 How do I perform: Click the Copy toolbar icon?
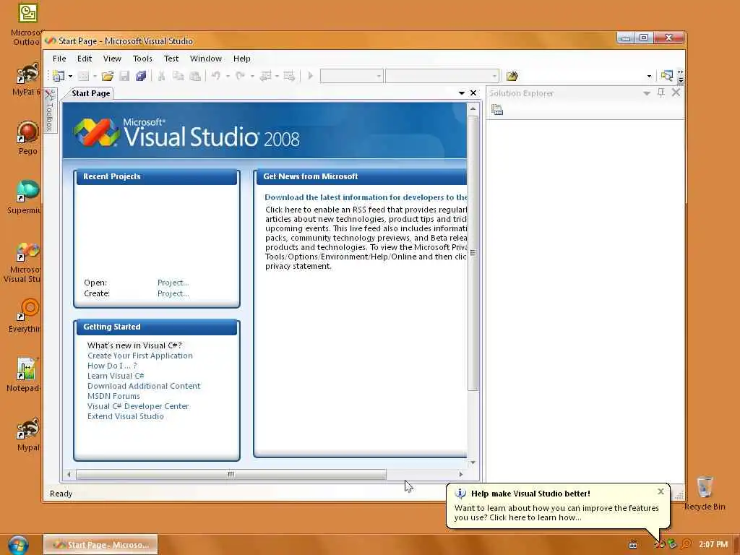[178, 76]
